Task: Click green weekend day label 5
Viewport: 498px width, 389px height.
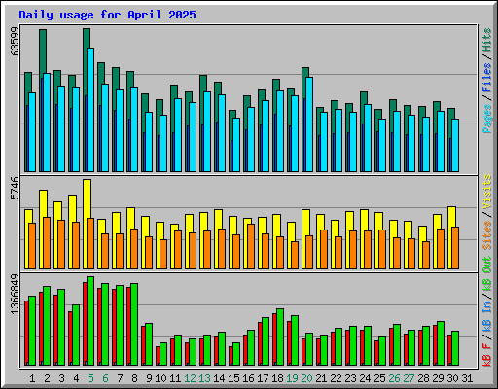Action: pyautogui.click(x=90, y=378)
